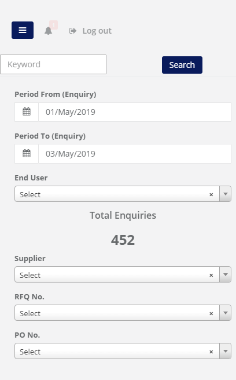
Task: Click the Period From date field
Action: (x=135, y=112)
